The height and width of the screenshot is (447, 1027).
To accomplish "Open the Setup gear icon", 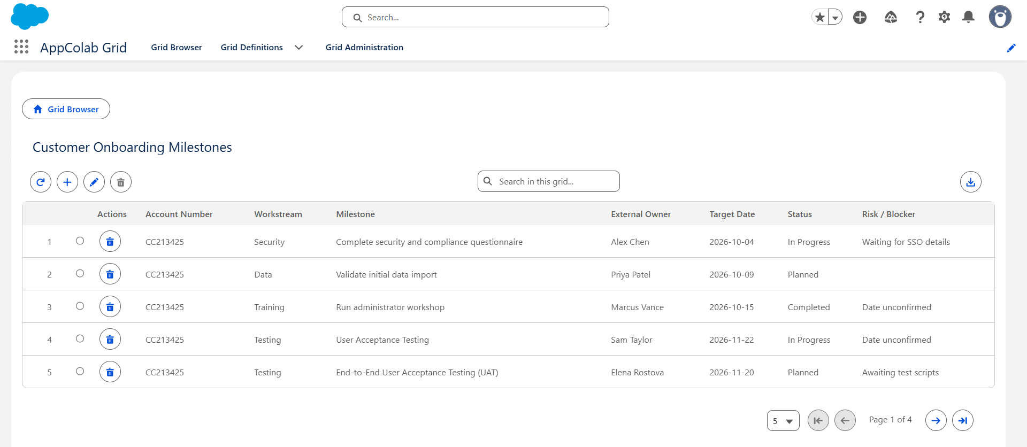I will [x=945, y=17].
